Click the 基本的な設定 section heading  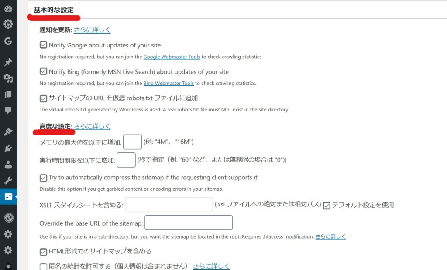click(x=54, y=10)
